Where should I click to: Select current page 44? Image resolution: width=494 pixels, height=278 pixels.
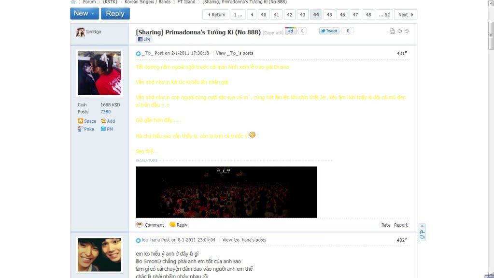[x=316, y=15]
